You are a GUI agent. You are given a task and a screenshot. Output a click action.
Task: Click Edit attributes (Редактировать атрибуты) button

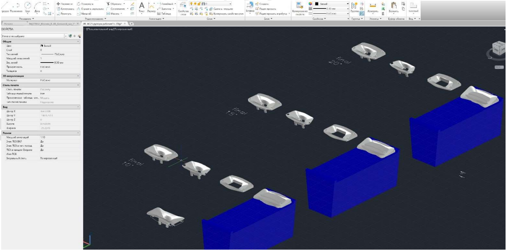coord(272,13)
